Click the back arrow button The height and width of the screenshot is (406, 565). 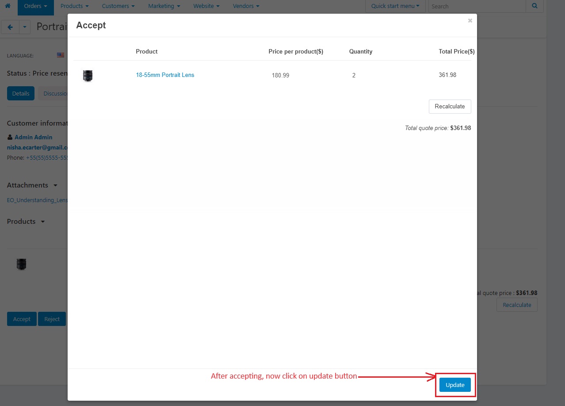click(10, 27)
